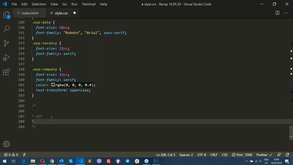Open the feedback icon in status bar
The width and height of the screenshot is (293, 165).
[279, 155]
